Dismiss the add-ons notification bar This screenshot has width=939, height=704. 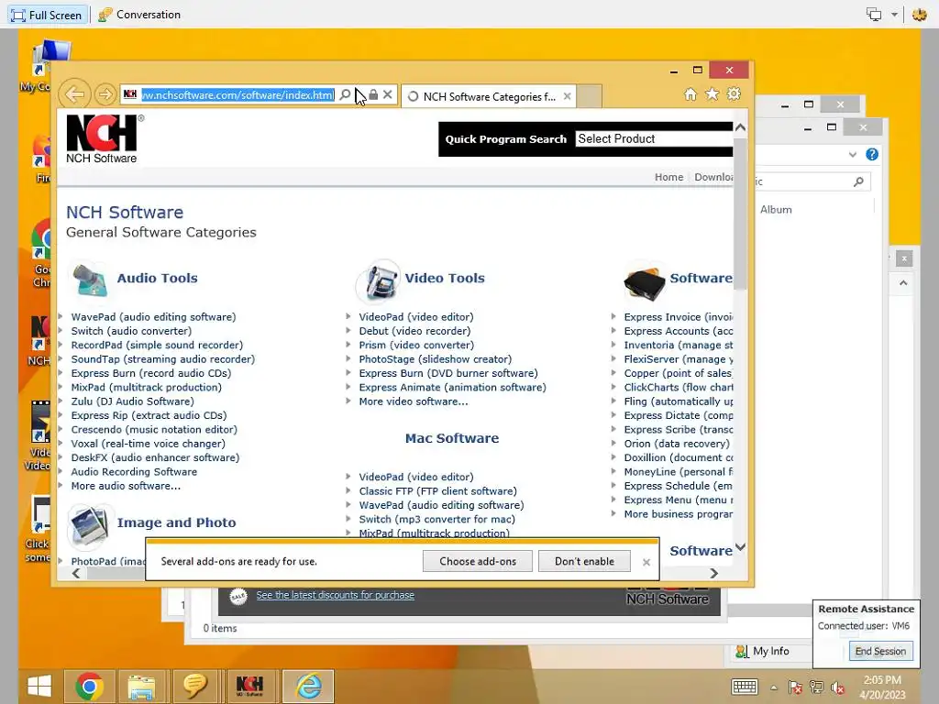(646, 562)
